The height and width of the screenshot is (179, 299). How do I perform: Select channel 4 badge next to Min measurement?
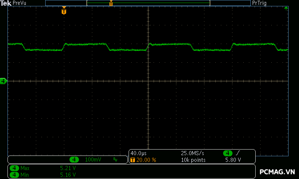pos(14,175)
